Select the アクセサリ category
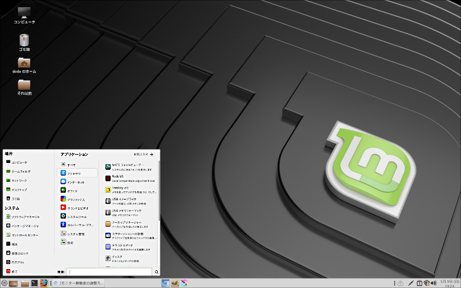Screen dimensions: 461x288 tap(77, 173)
